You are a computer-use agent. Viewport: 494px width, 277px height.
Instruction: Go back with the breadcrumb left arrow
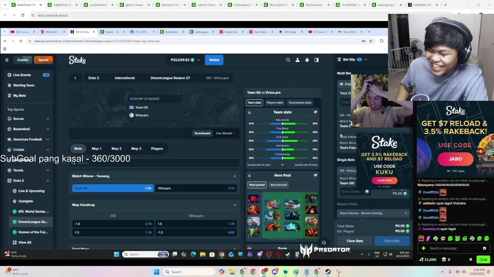pos(75,78)
